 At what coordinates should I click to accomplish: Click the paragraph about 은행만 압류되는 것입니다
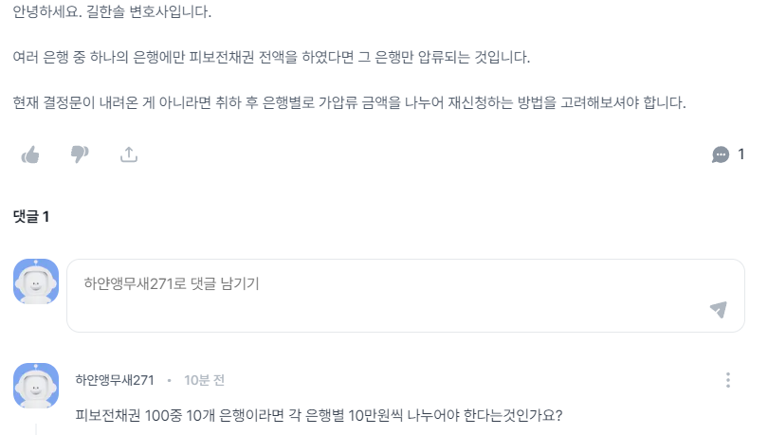(271, 58)
